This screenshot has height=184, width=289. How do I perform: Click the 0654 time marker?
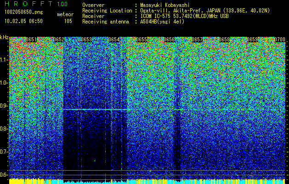point(114,40)
